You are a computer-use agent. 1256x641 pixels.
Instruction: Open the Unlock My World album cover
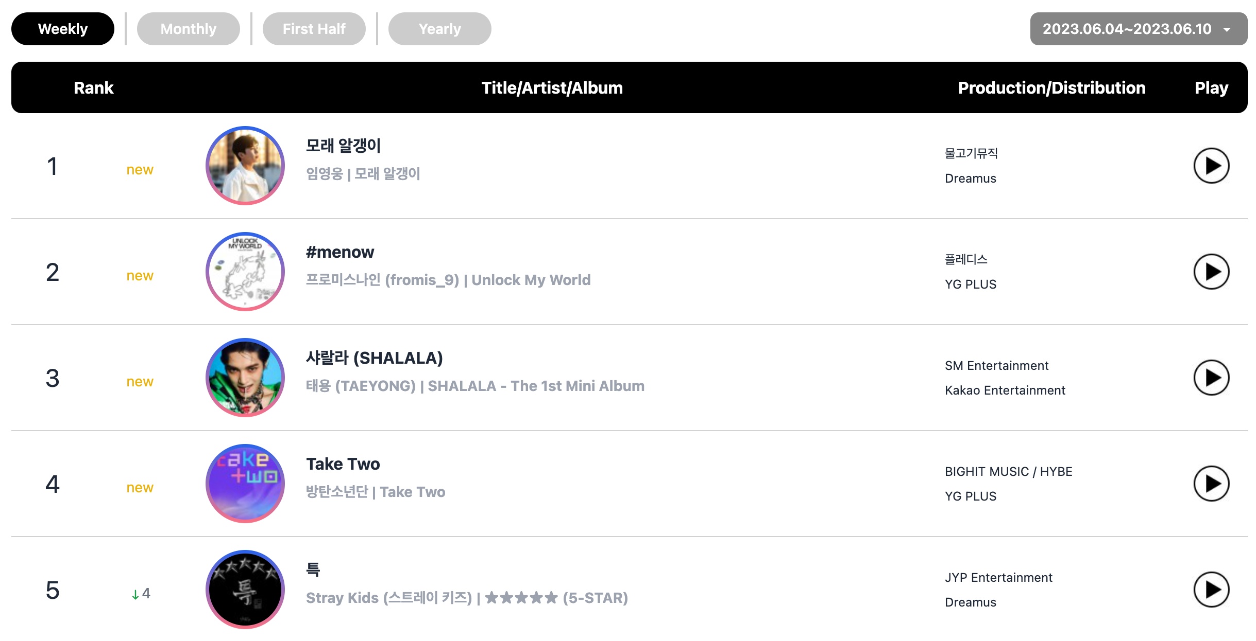(x=245, y=272)
